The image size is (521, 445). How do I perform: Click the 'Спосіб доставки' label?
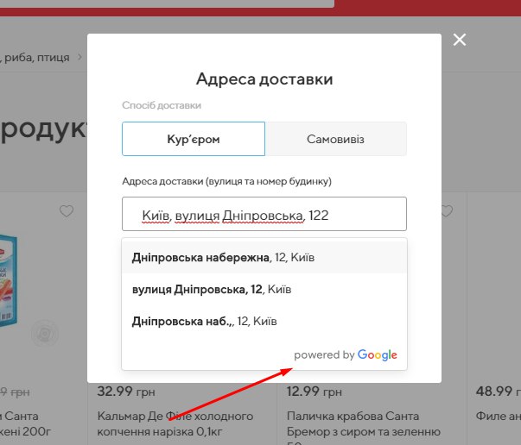coord(162,105)
